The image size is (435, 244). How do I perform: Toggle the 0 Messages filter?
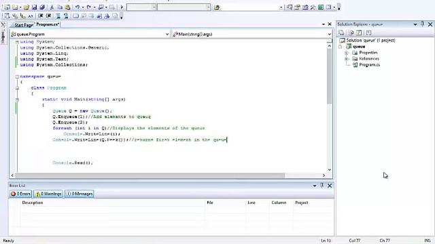pyautogui.click(x=80, y=194)
